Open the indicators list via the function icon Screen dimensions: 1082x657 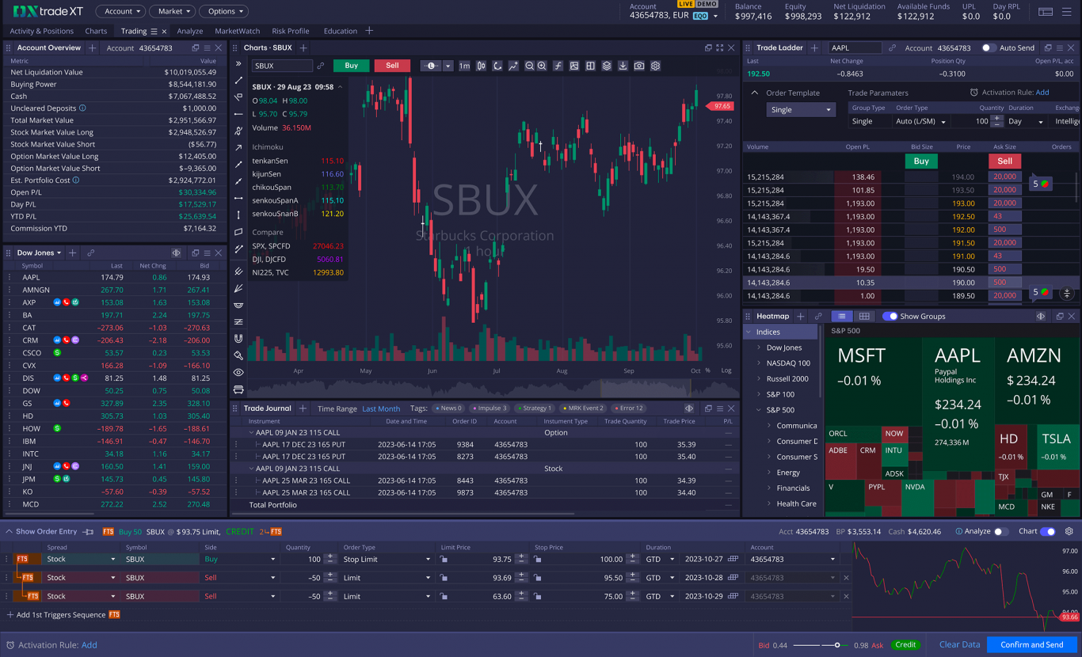click(558, 66)
